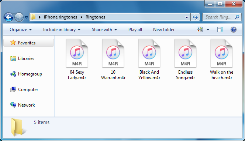Open the Organize menu
Image resolution: width=245 pixels, height=141 pixels.
(21, 30)
